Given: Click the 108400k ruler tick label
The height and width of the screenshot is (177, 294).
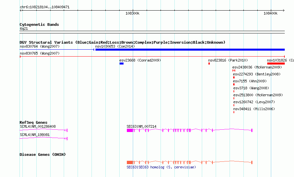Looking at the screenshot, I should point(271,13).
